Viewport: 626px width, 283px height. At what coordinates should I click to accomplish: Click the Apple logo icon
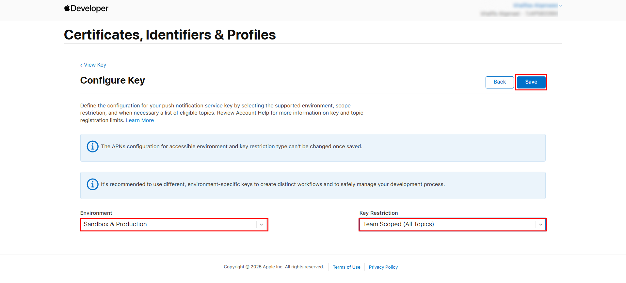click(x=67, y=8)
